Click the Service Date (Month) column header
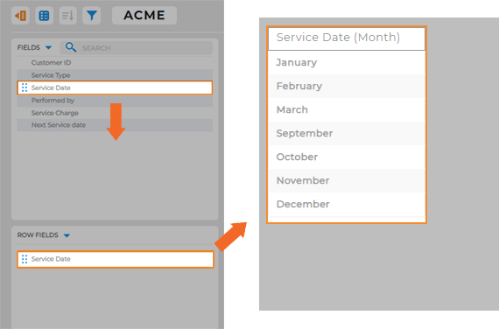Viewport: 499px width, 329px height. 347,38
